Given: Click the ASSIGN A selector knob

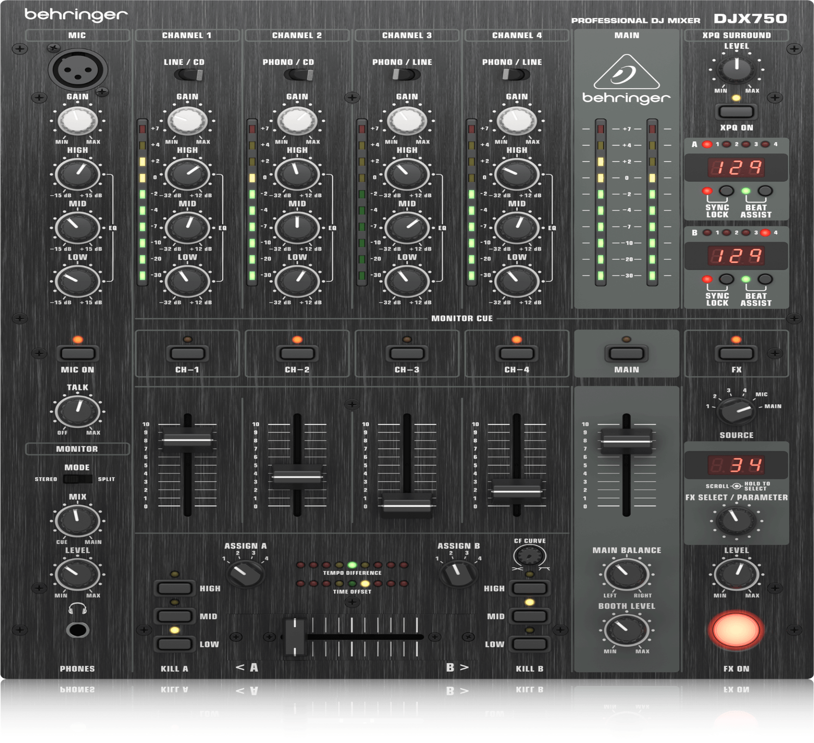Looking at the screenshot, I should tap(245, 573).
